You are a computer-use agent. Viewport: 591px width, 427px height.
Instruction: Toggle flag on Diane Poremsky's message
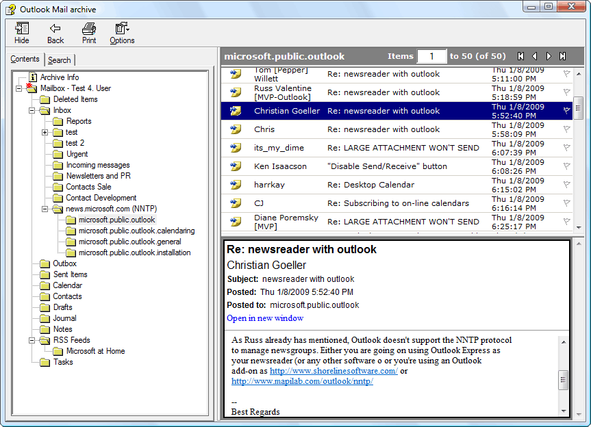pyautogui.click(x=566, y=221)
